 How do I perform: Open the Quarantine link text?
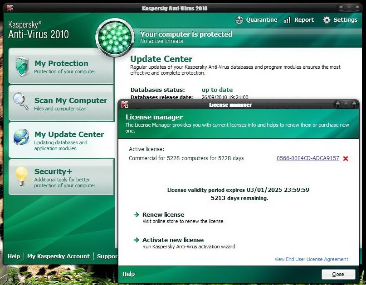[x=262, y=20]
